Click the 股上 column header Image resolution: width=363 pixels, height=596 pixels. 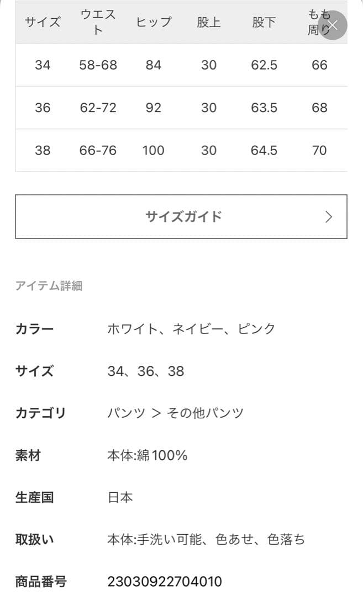209,23
